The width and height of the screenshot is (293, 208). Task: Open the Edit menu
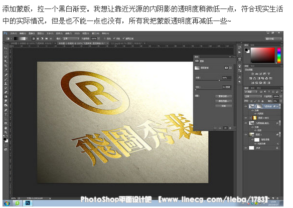tap(23, 34)
